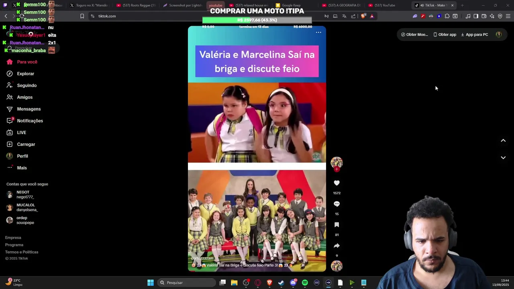Click the translate page icon

344,16
